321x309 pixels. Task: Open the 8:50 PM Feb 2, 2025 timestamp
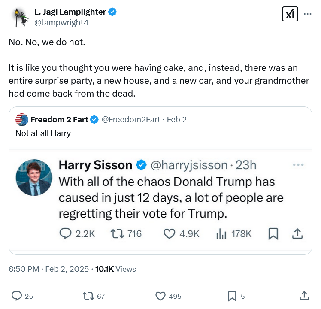[50, 269]
